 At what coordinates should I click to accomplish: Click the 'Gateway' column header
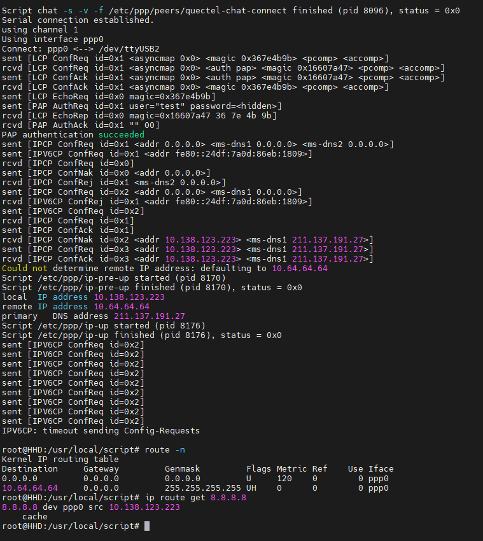coord(101,469)
